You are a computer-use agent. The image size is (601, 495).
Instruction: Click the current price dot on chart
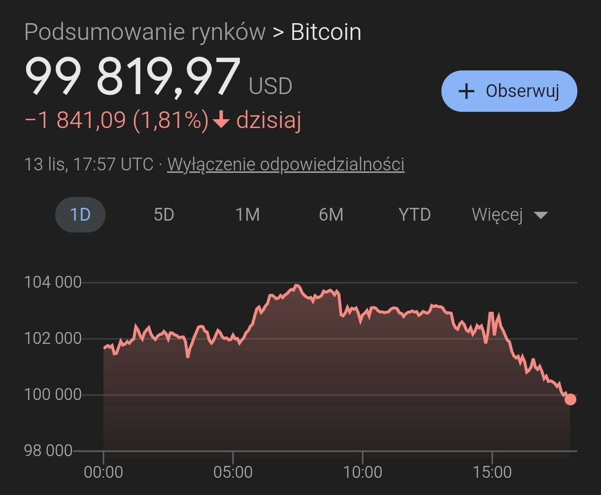coord(570,399)
